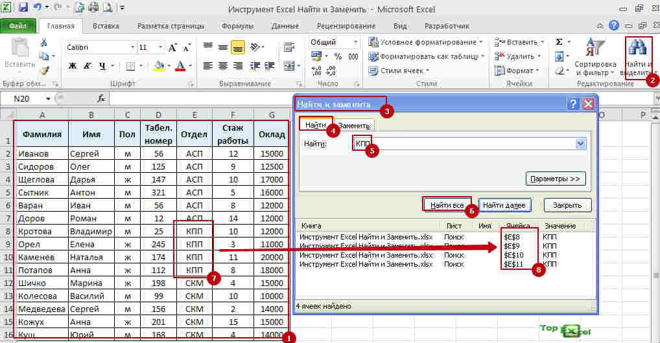Click the AutoSum sigma icon
The height and width of the screenshot is (343, 660).
coord(559,42)
